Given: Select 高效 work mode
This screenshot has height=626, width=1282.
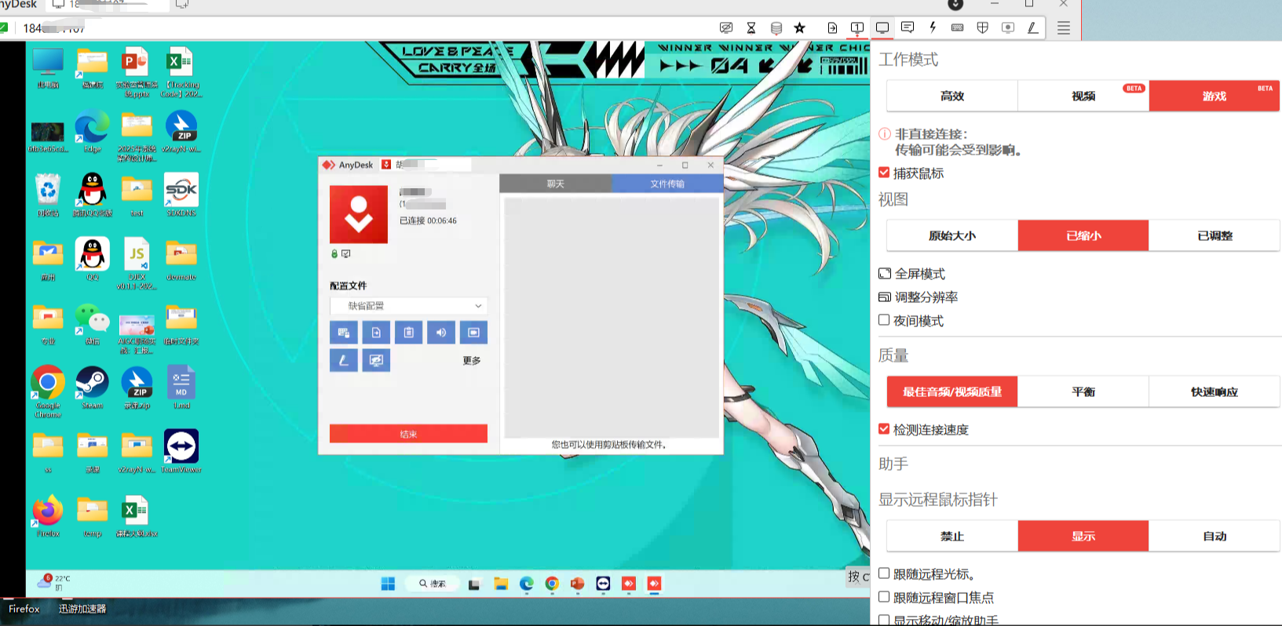Looking at the screenshot, I should click(952, 96).
